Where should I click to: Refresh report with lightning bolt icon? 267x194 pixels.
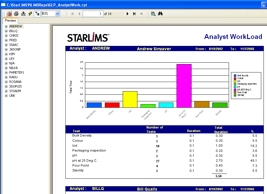click(30, 14)
